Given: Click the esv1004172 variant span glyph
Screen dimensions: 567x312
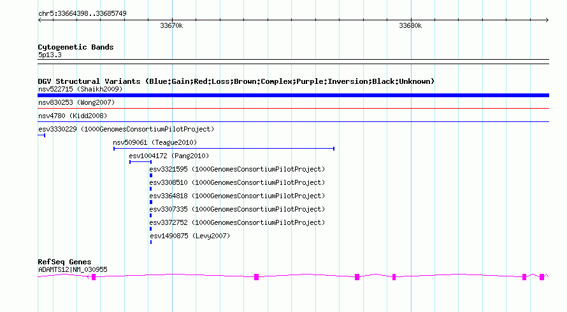Looking at the screenshot, I should (140, 162).
